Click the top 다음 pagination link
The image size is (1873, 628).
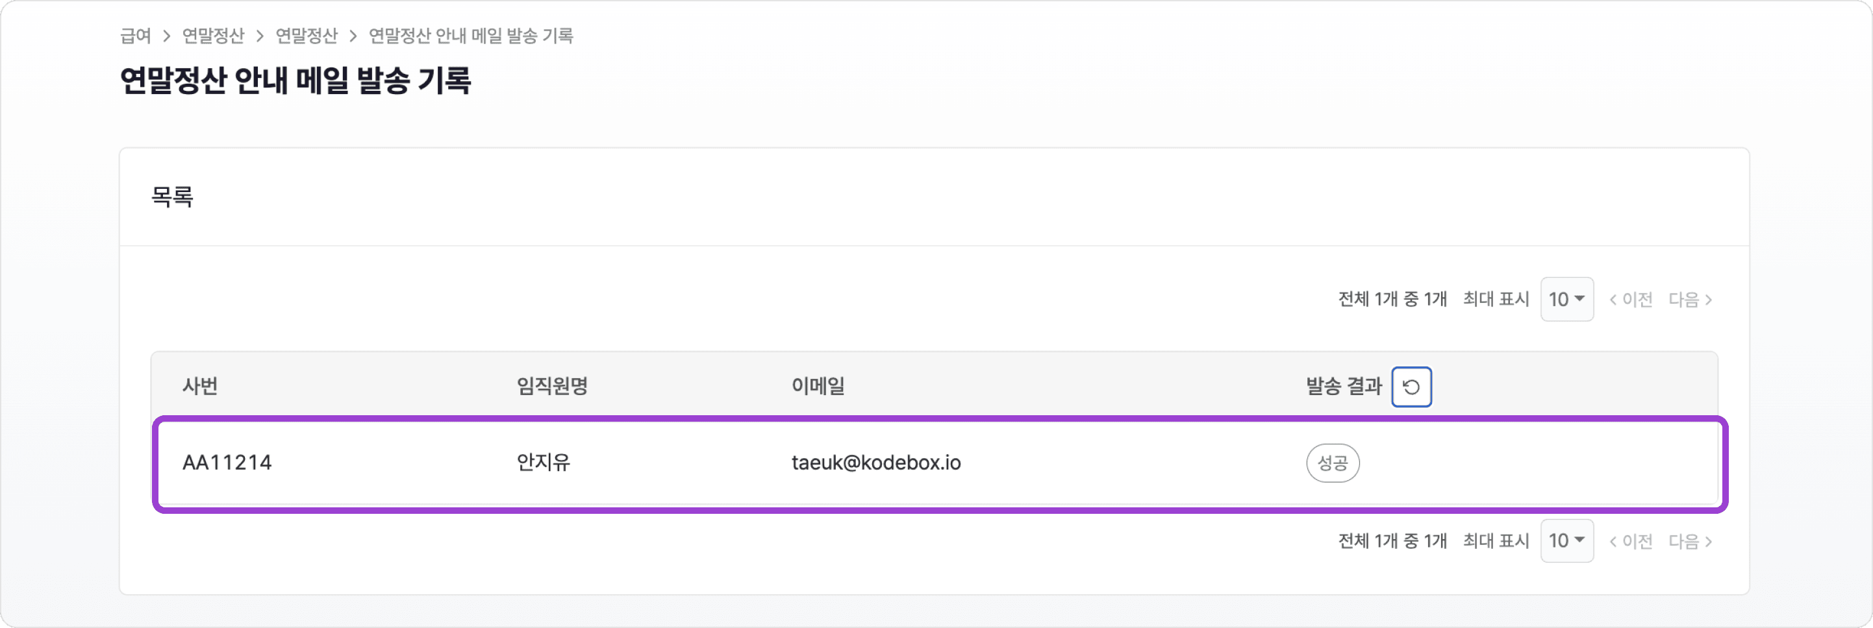pyautogui.click(x=1690, y=299)
